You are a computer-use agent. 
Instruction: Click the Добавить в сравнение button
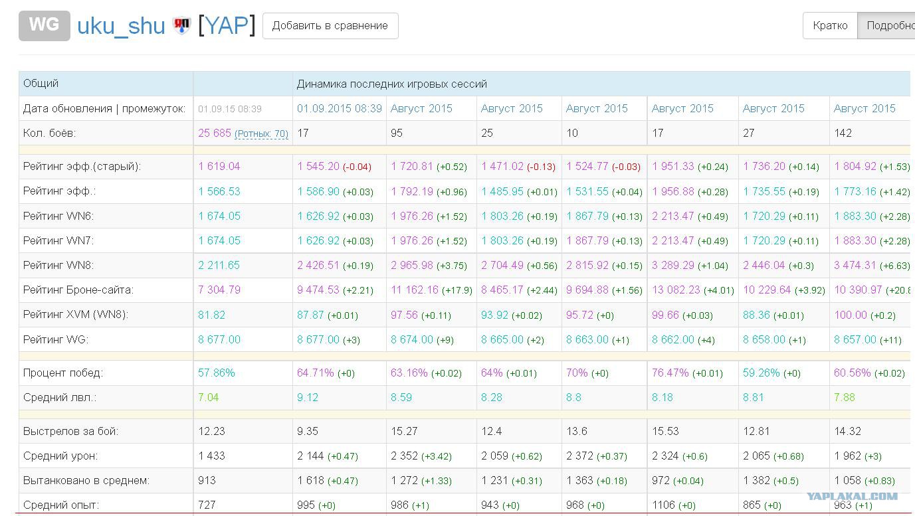[x=330, y=26]
